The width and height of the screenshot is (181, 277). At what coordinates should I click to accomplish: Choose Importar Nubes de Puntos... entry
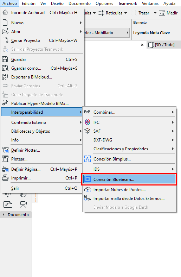129,190
